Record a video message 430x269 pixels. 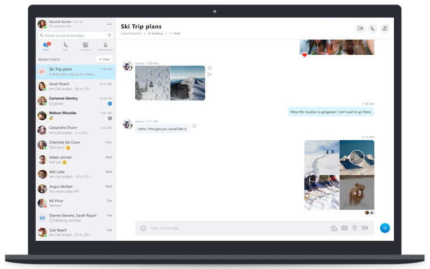tap(365, 228)
